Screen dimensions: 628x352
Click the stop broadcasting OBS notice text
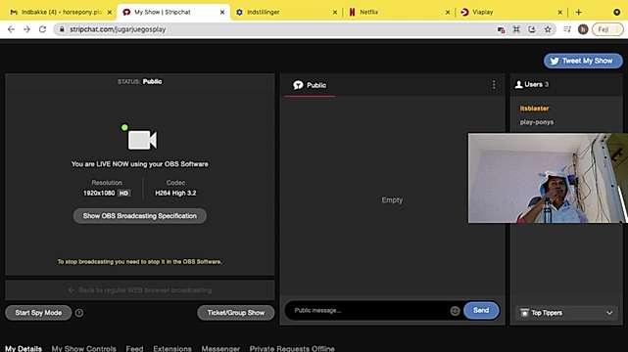click(x=140, y=262)
